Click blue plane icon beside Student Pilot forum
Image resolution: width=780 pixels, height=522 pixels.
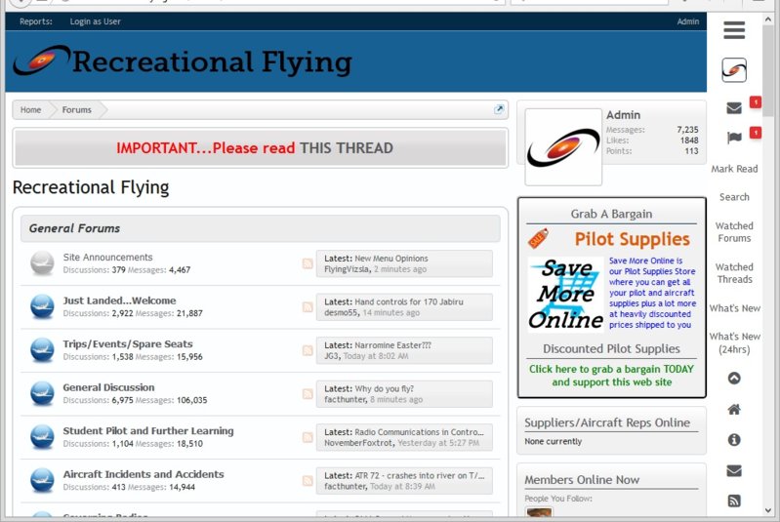click(42, 437)
